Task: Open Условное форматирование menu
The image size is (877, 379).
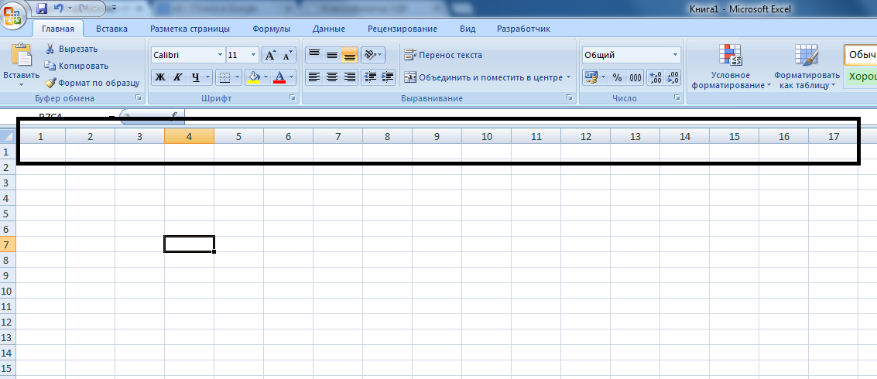Action: 731,67
